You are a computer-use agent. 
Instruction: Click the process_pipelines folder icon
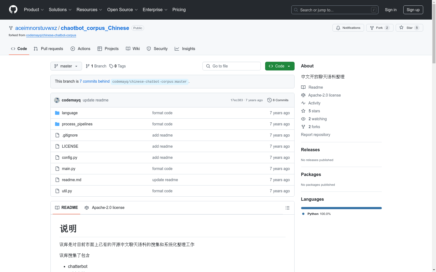tap(57, 124)
